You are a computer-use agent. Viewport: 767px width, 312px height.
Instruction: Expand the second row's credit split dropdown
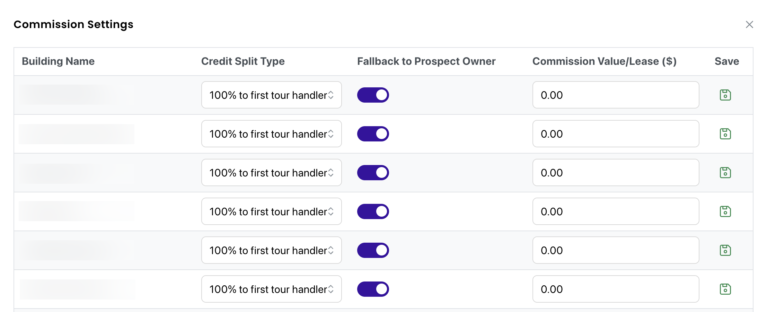[272, 134]
